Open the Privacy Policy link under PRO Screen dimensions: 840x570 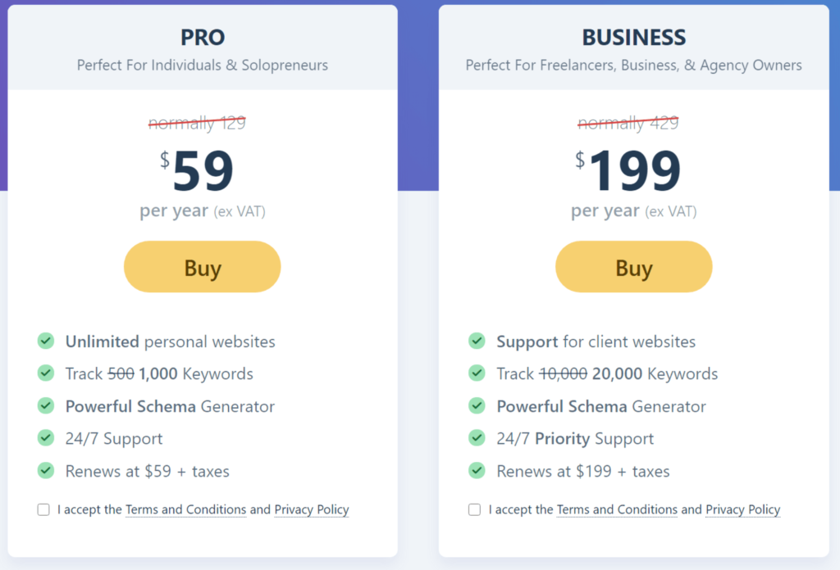312,509
